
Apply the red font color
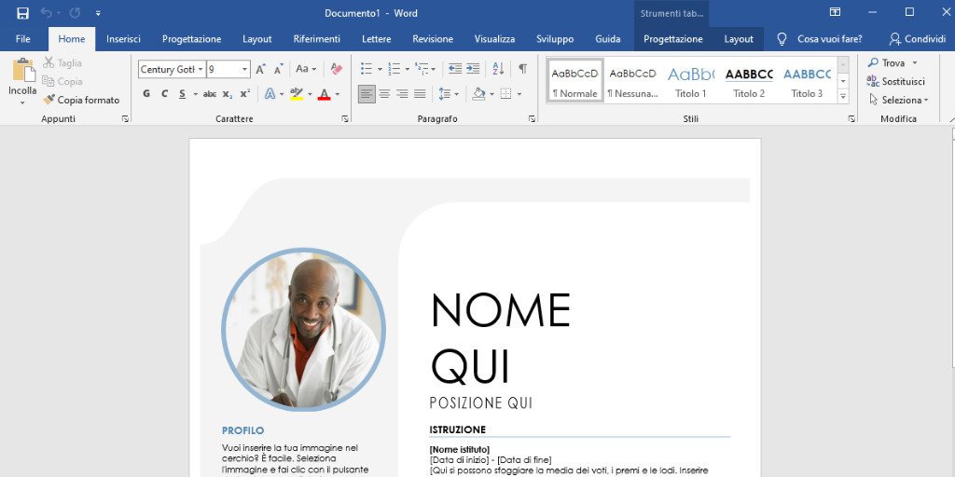(324, 94)
